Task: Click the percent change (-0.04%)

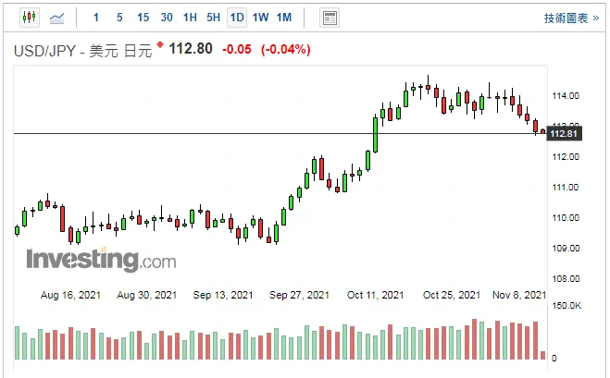Action: [x=285, y=49]
